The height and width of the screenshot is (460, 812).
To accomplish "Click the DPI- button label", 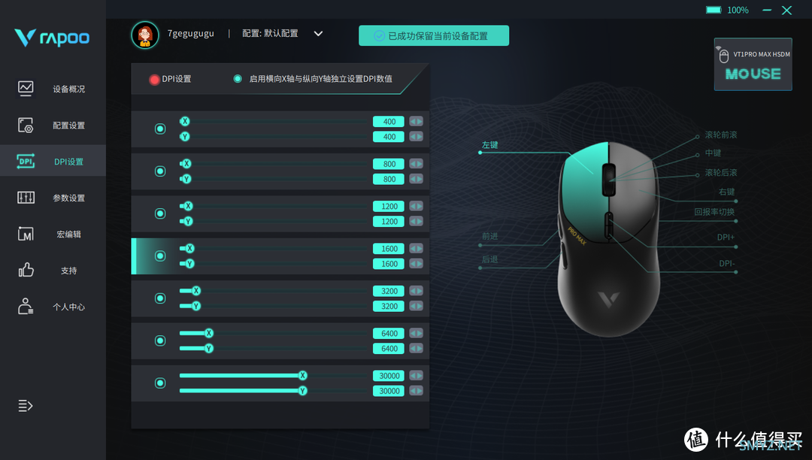I will coord(727,263).
